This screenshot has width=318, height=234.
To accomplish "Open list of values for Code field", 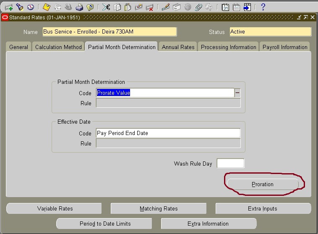I will click(x=237, y=93).
